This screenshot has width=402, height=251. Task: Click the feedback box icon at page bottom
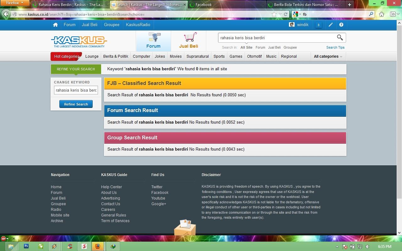pyautogui.click(x=185, y=227)
